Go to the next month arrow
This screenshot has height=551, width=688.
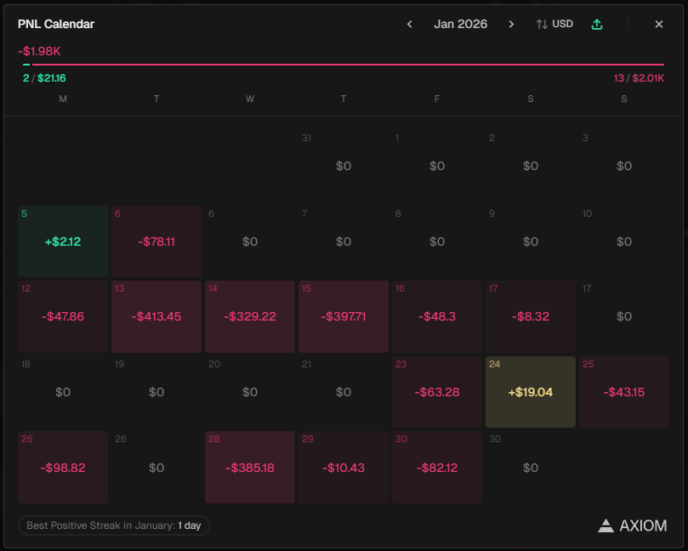[511, 24]
